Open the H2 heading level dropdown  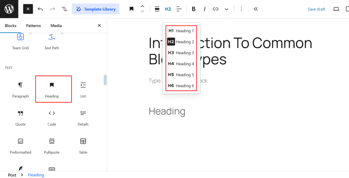tap(168, 9)
